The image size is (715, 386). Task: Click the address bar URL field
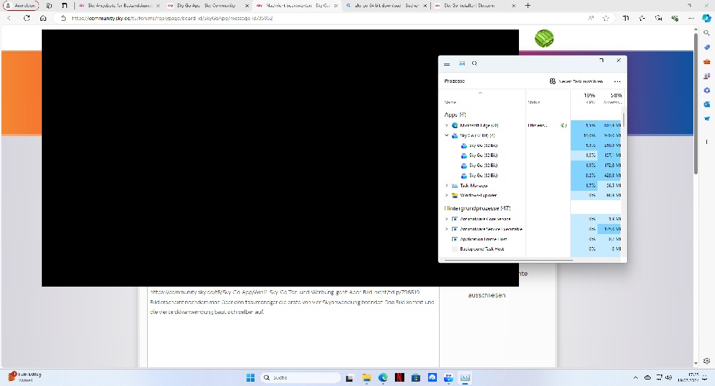click(x=319, y=18)
